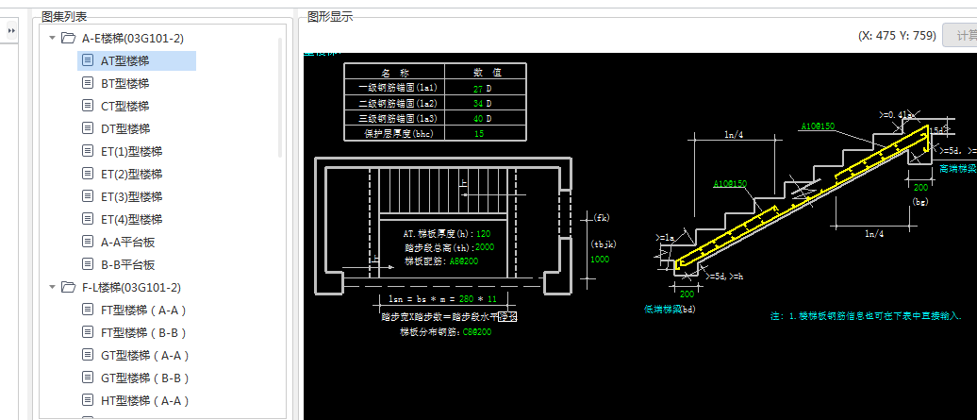977x420 pixels.
Task: Click the document icon beside GT型楼梯 ( A-A )
Action: 88,355
